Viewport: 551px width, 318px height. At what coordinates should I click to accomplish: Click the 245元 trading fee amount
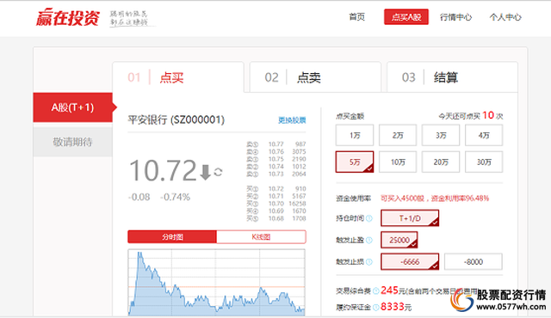pyautogui.click(x=393, y=290)
